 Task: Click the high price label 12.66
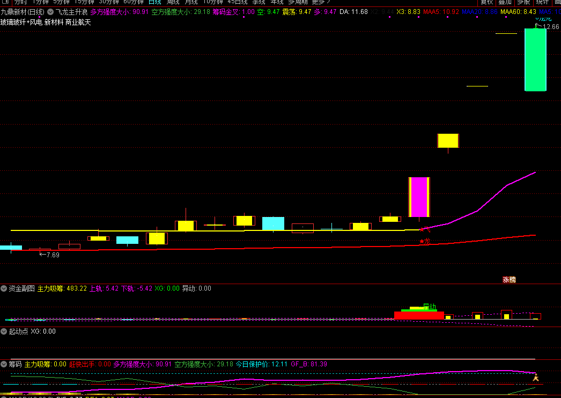pos(551,27)
